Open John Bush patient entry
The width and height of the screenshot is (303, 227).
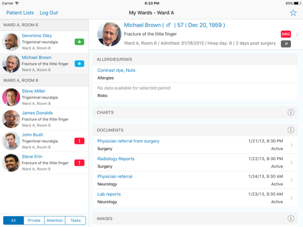(x=44, y=141)
